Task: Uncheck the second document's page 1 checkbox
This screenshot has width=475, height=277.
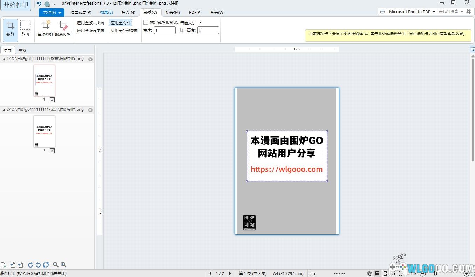Action: pyautogui.click(x=52, y=151)
